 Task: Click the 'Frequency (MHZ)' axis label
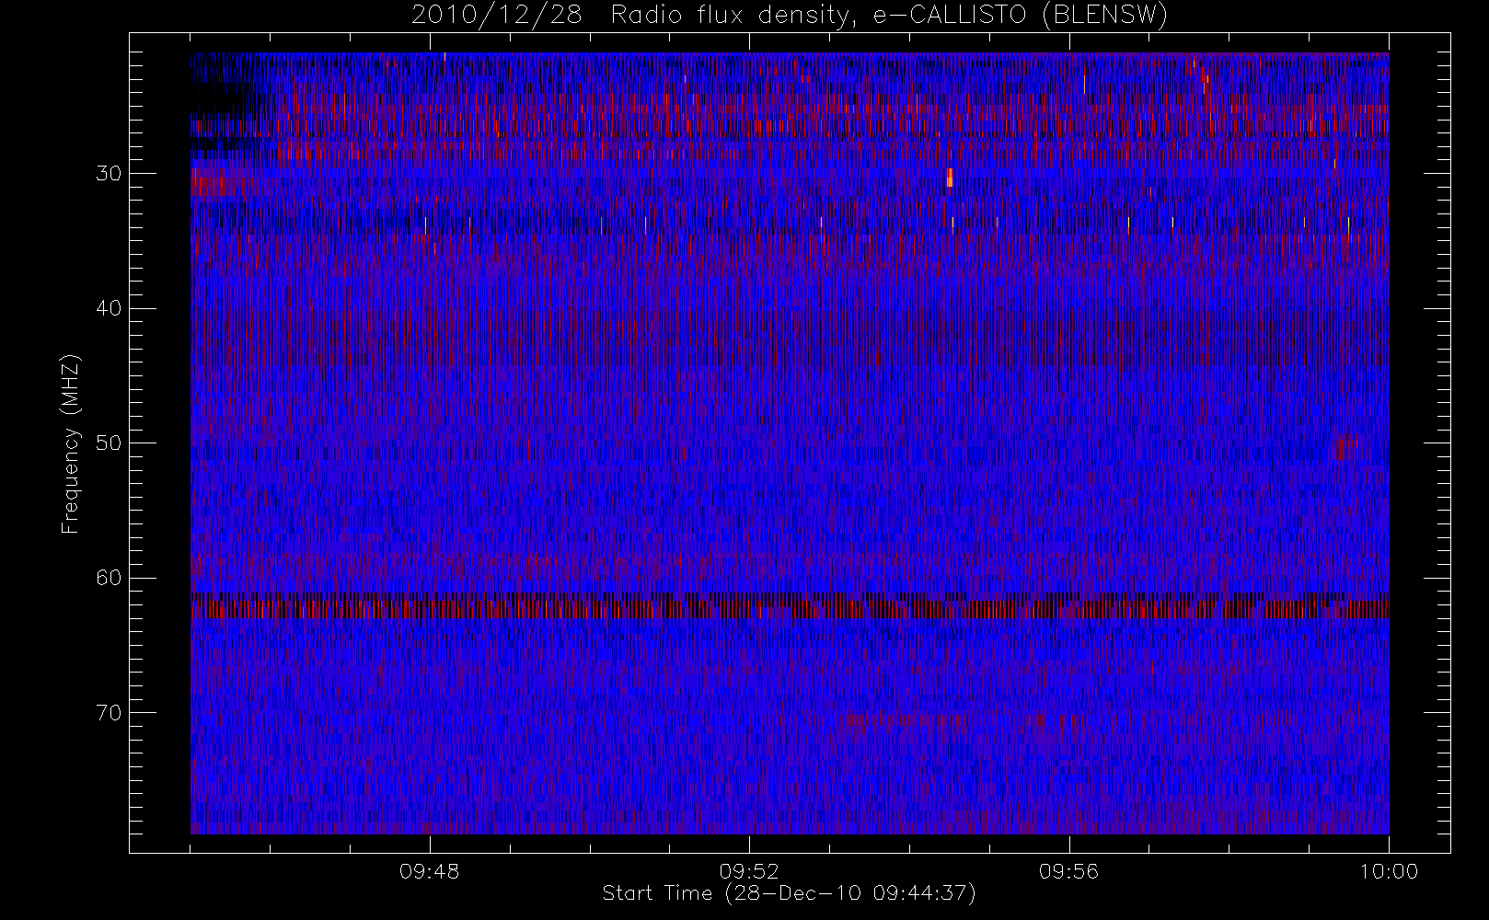click(x=71, y=443)
